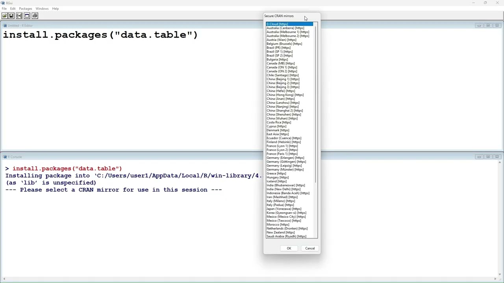Open the Edit menu
Image resolution: width=504 pixels, height=283 pixels.
pyautogui.click(x=13, y=9)
